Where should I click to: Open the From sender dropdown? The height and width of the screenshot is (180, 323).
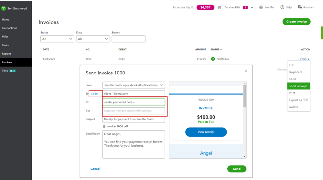coord(134,85)
